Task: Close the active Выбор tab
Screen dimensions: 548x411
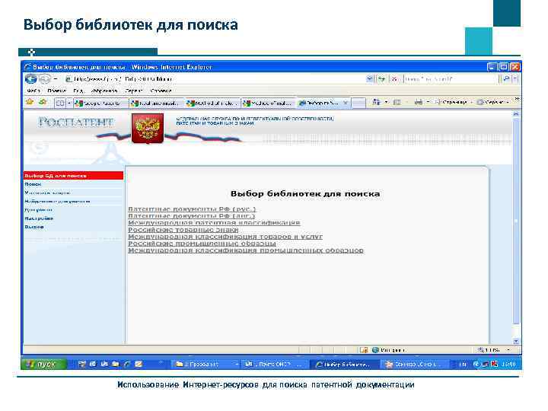Action: [346, 103]
